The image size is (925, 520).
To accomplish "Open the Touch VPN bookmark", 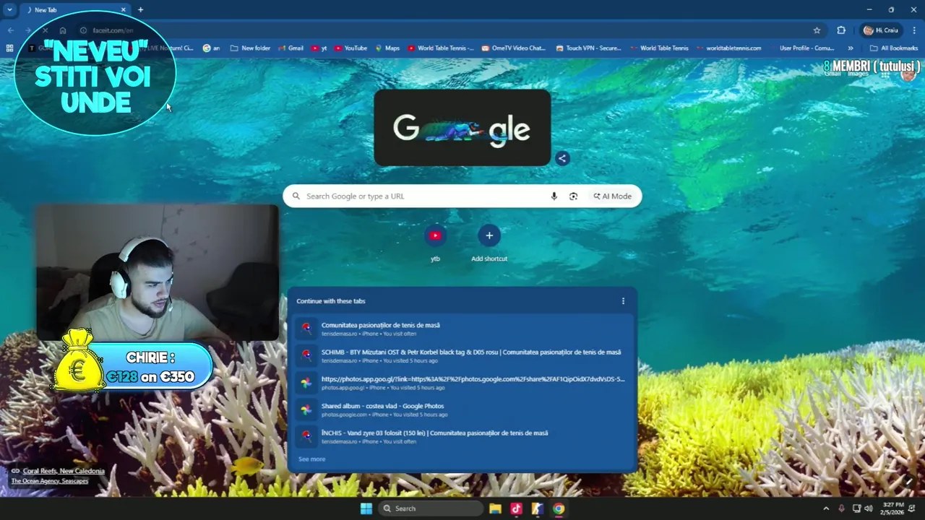I will click(x=589, y=48).
